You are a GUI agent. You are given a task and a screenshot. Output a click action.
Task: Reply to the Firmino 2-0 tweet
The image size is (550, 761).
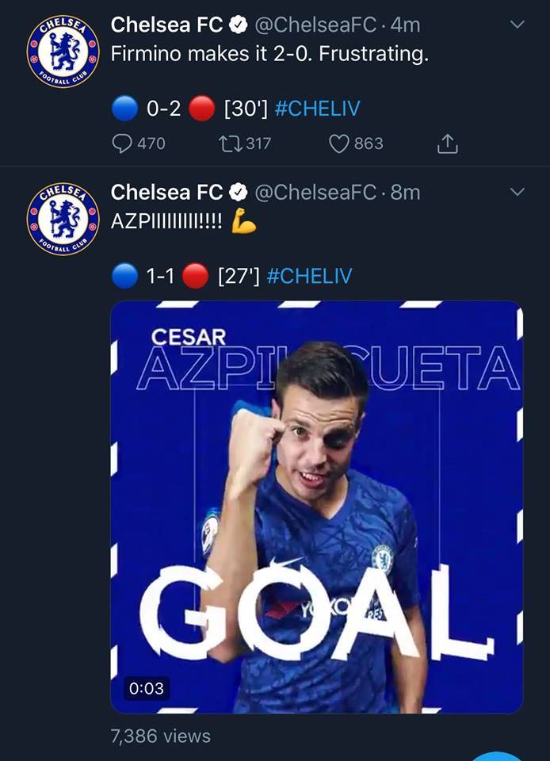pyautogui.click(x=122, y=143)
